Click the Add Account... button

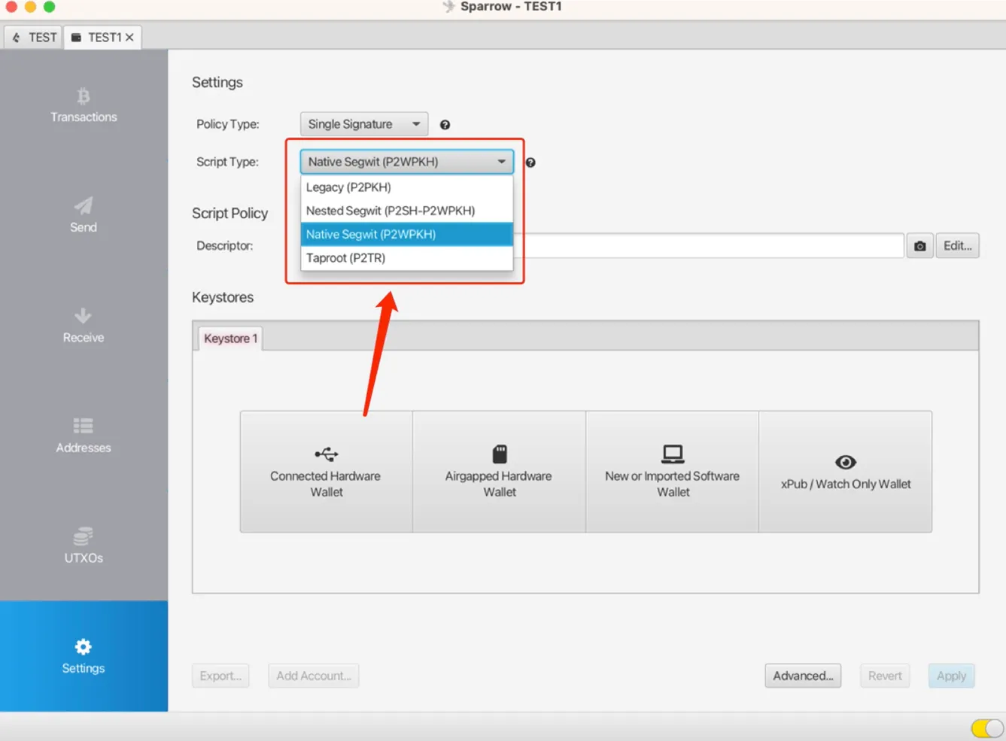[314, 676]
